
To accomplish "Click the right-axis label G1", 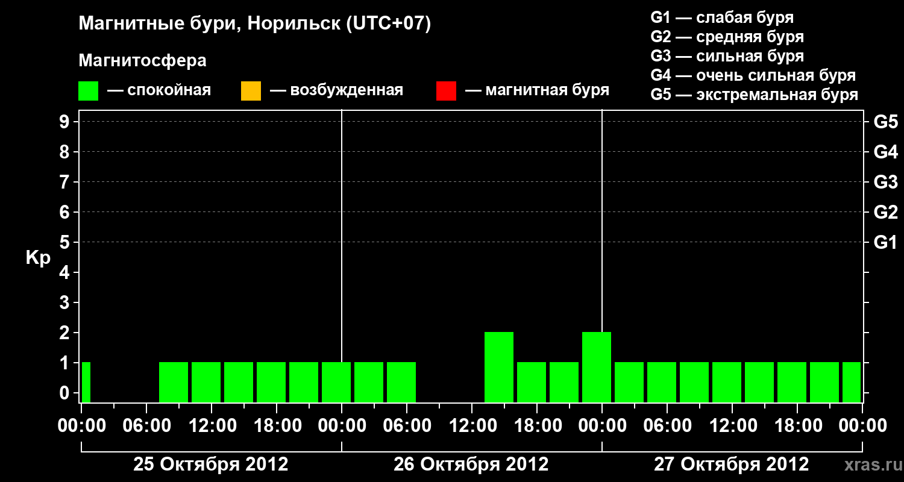I will coord(885,242).
